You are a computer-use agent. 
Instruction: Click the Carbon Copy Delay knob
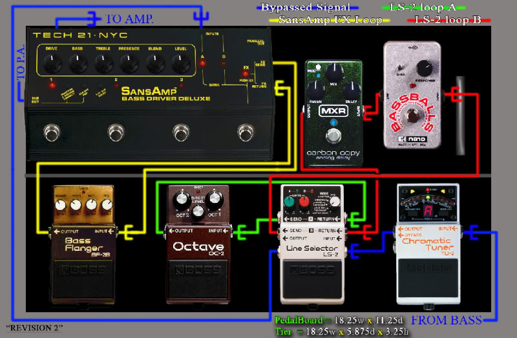coord(352,90)
